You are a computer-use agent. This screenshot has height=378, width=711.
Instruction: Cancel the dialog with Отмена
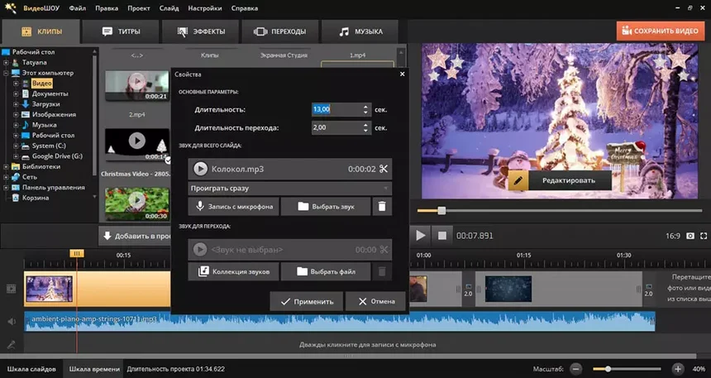point(375,301)
